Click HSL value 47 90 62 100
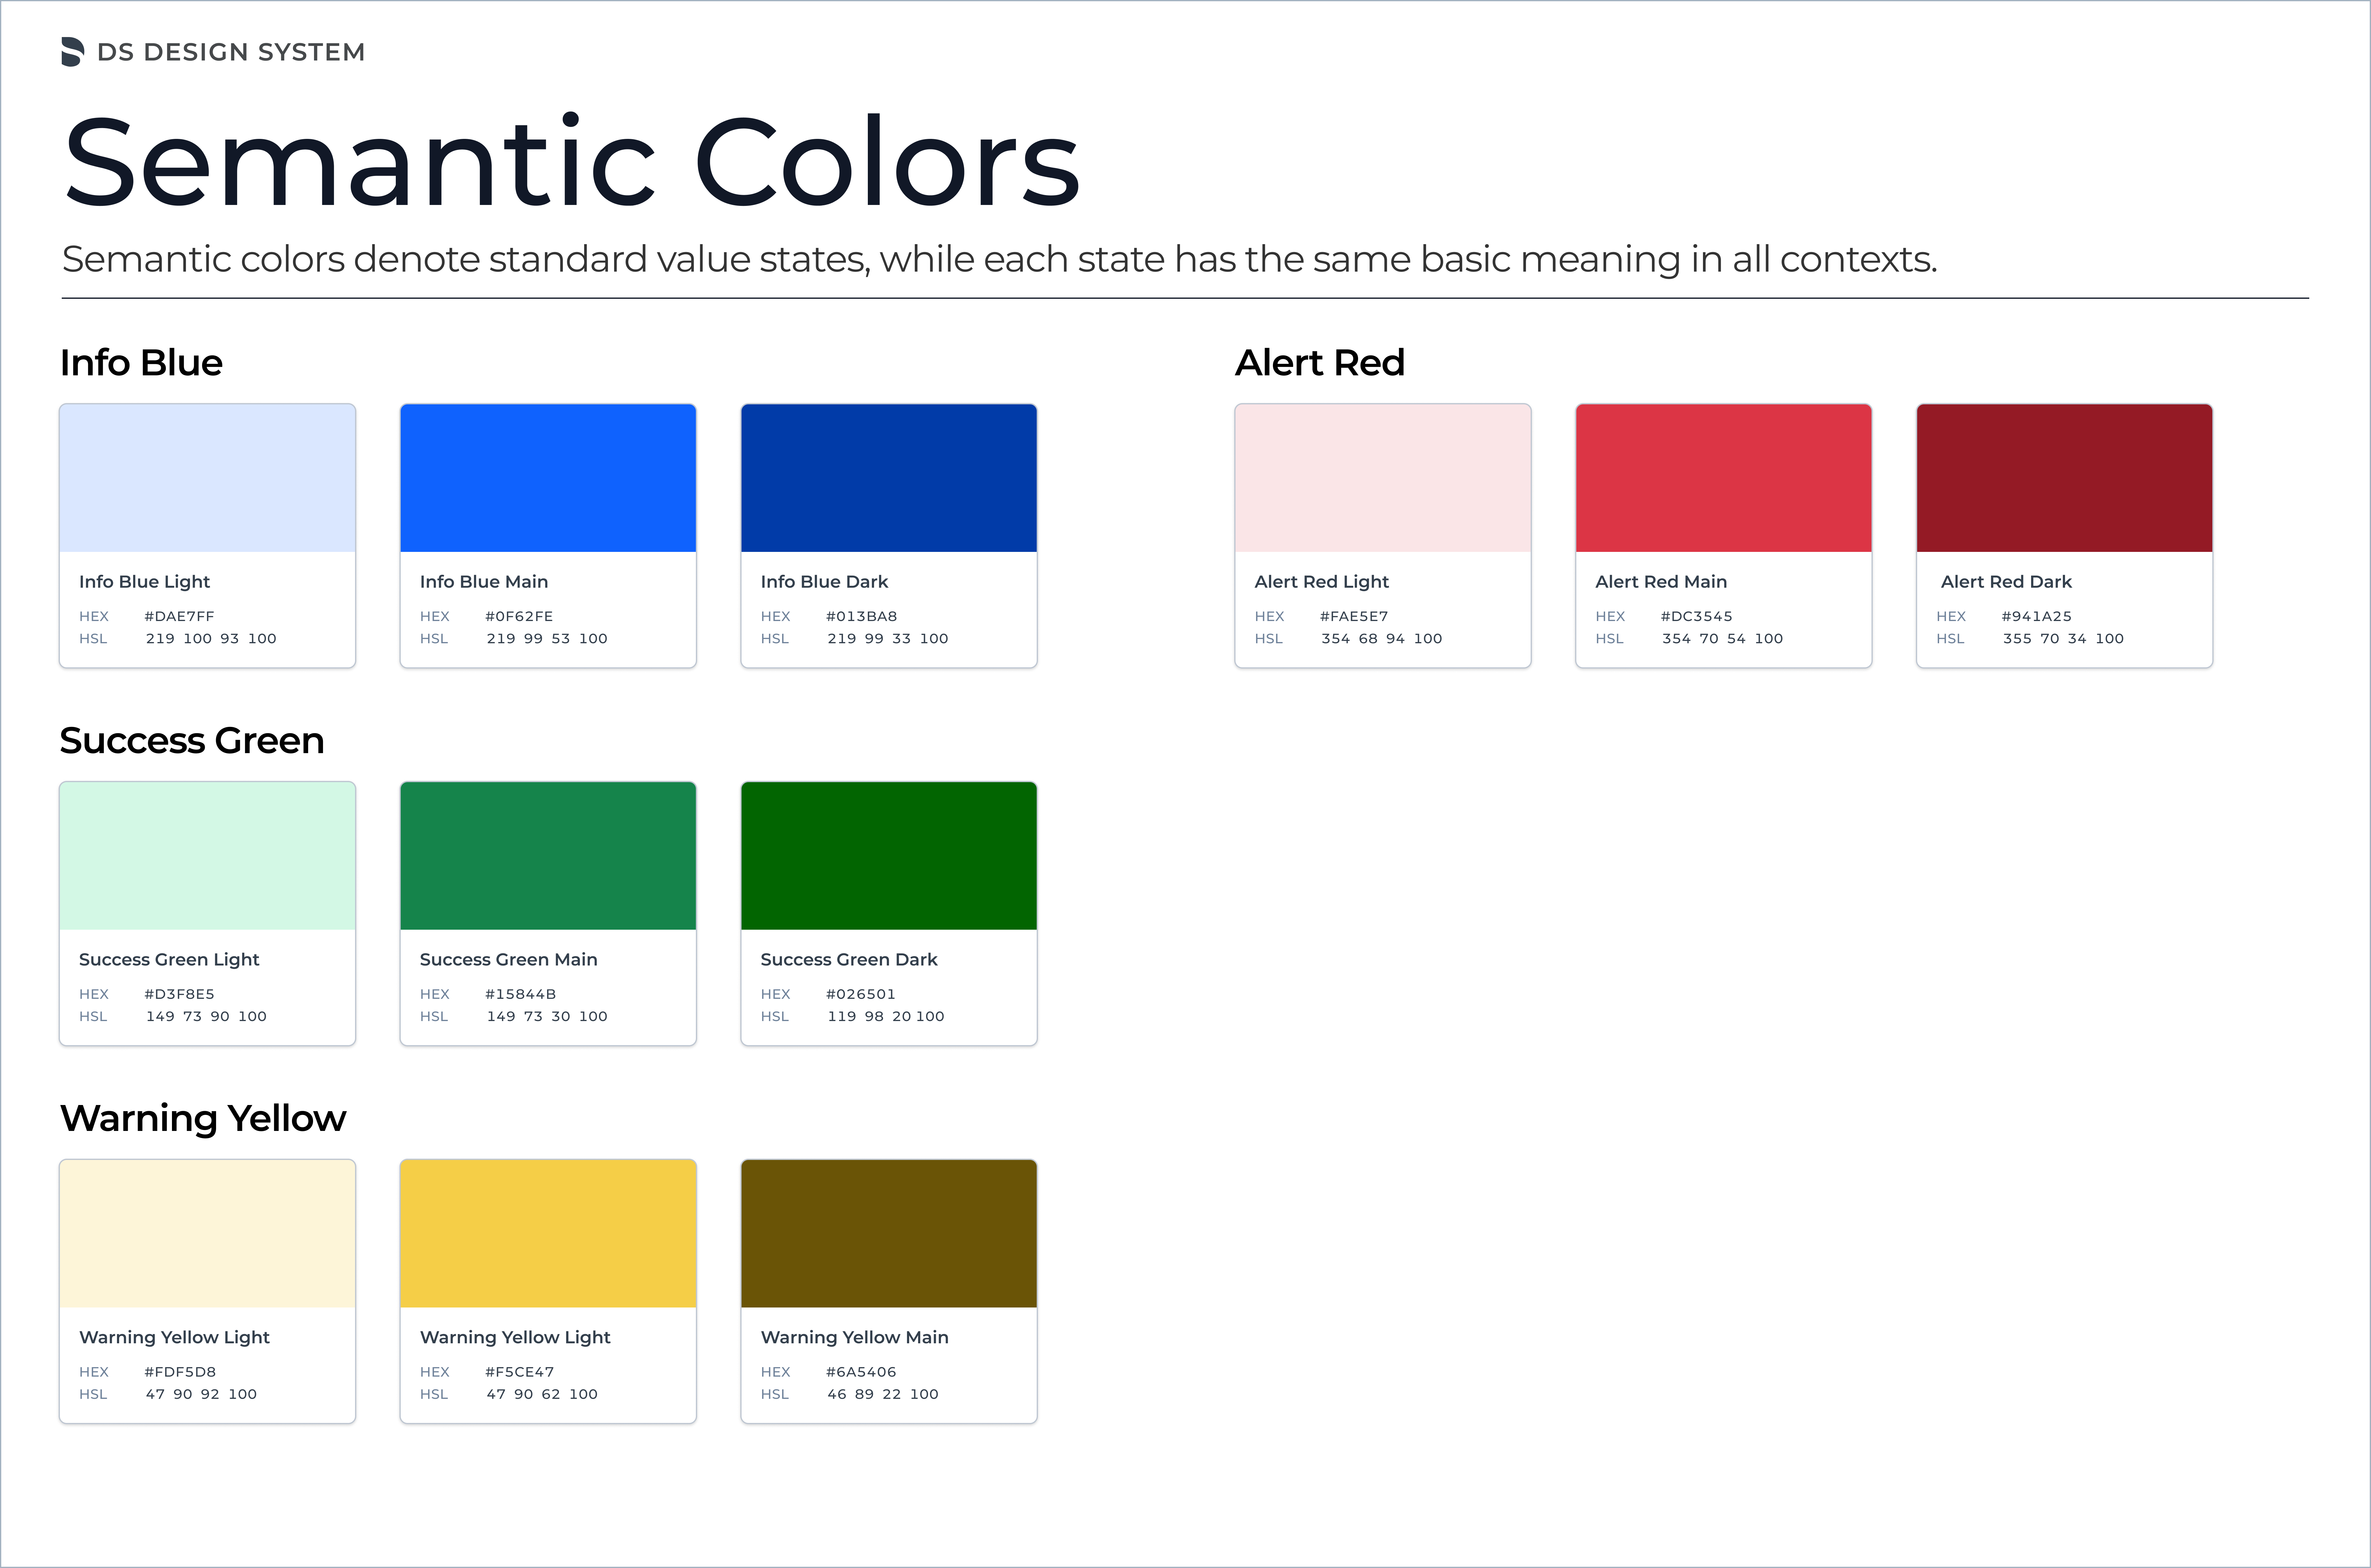 [542, 1394]
